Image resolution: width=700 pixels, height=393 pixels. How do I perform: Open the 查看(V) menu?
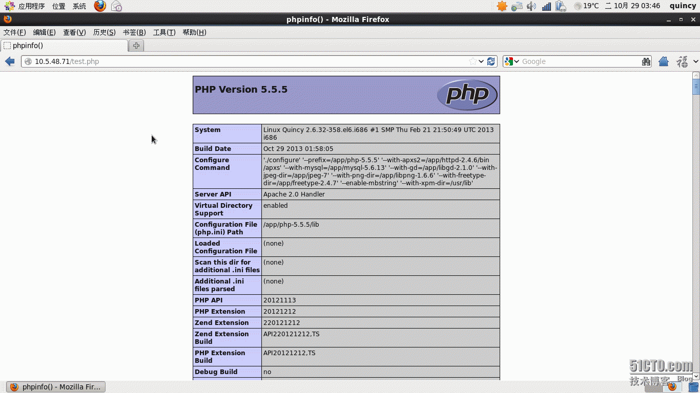74,32
